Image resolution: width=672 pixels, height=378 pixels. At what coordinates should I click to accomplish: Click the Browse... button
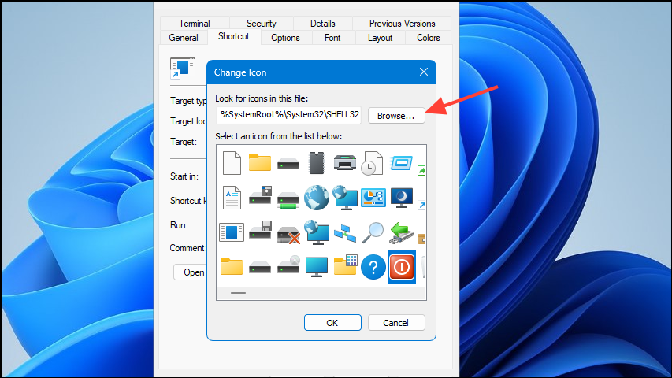[x=396, y=116]
